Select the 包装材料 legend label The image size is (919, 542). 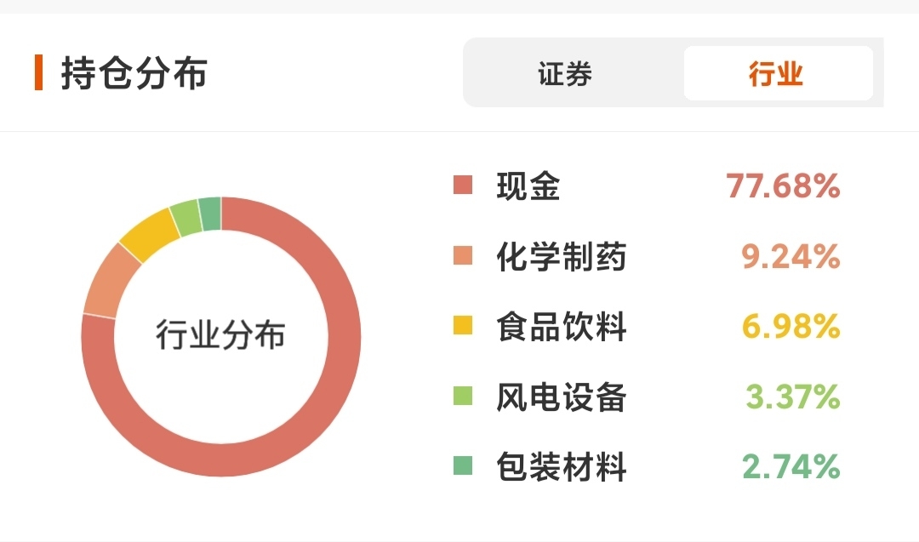(561, 466)
